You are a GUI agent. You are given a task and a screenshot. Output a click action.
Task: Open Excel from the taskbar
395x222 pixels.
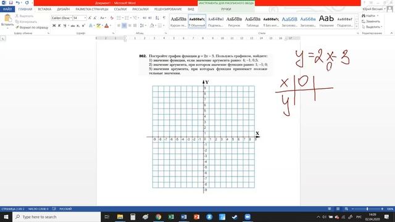coord(171,216)
